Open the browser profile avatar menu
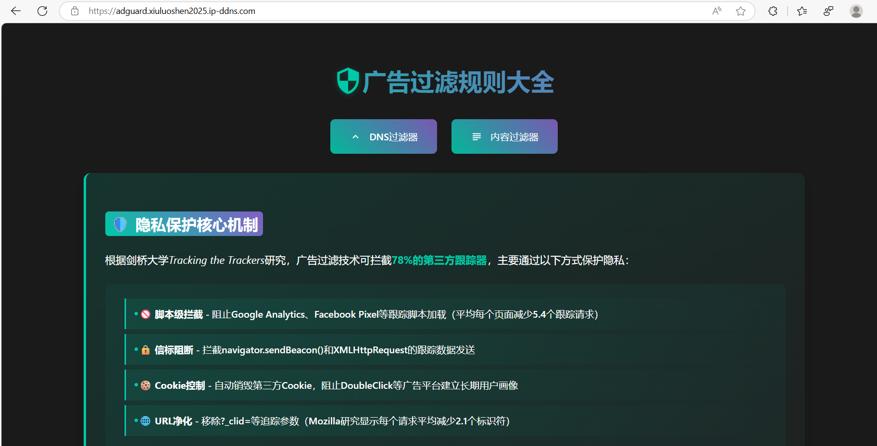877x446 pixels. 856,11
